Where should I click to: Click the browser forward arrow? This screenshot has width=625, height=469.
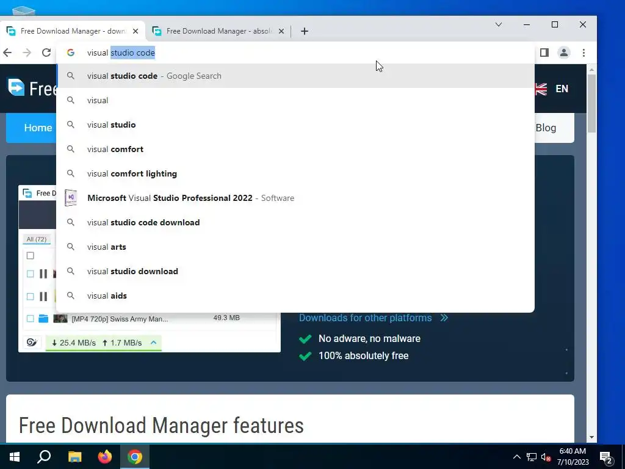[27, 53]
